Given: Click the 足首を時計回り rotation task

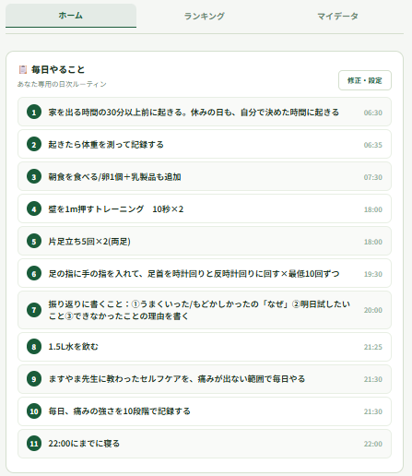Looking at the screenshot, I should pyautogui.click(x=205, y=273).
